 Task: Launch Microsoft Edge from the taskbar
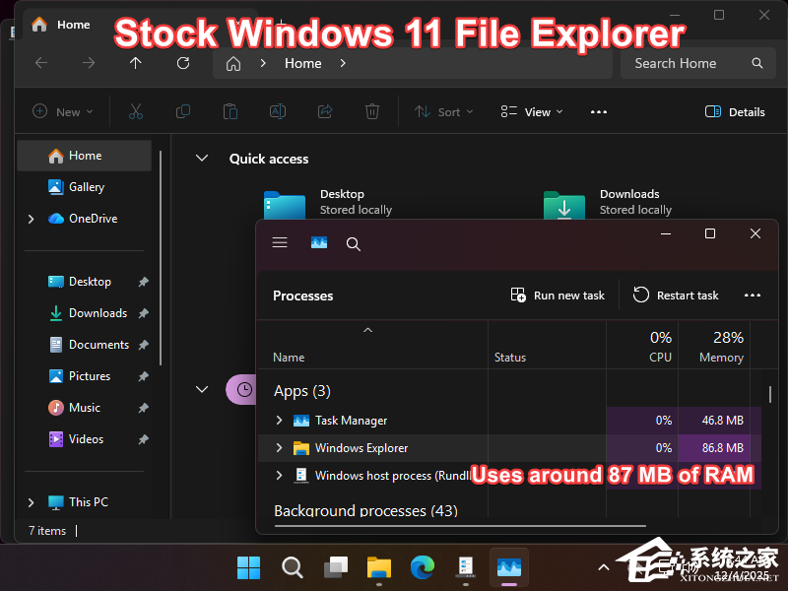tap(422, 567)
